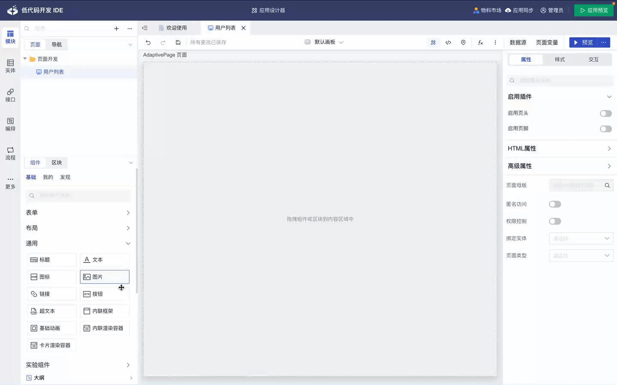Open the 流程 sidebar panel
This screenshot has height=385, width=617.
point(10,153)
